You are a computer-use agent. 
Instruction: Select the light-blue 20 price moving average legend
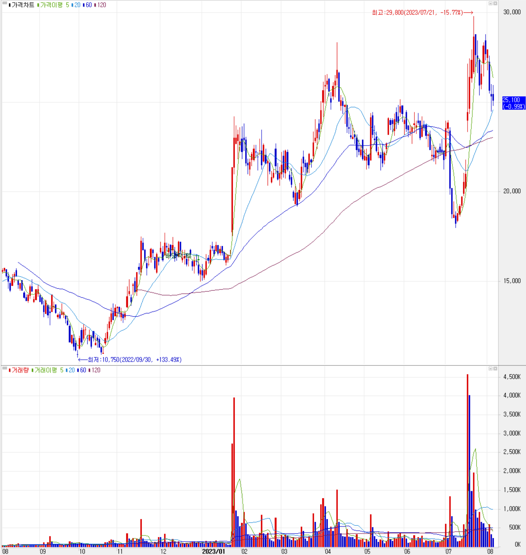point(76,5)
